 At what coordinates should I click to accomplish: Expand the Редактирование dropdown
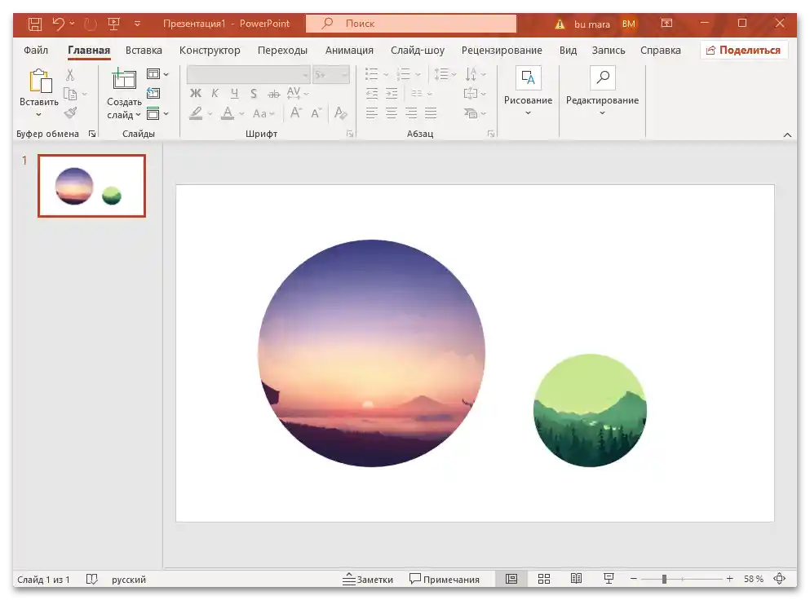tap(602, 112)
